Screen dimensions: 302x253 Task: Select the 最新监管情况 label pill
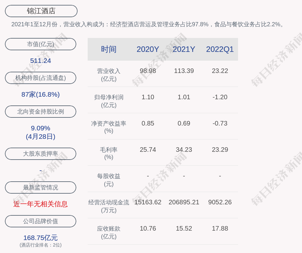41,187
